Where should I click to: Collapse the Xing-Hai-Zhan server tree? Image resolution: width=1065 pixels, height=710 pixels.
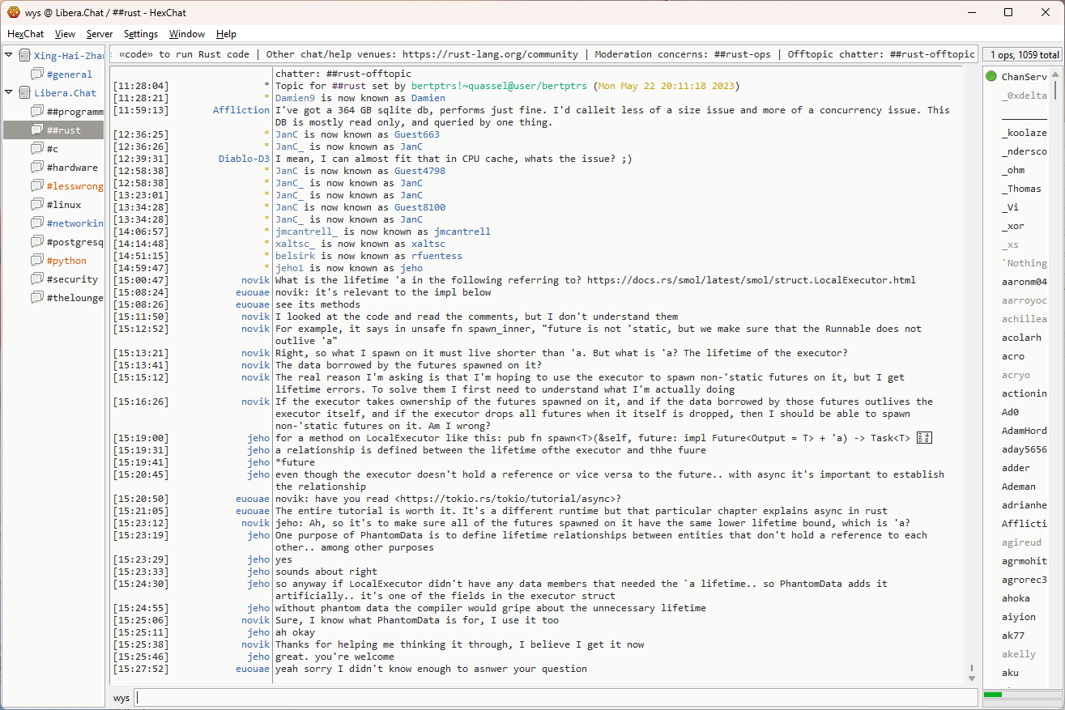(x=9, y=56)
